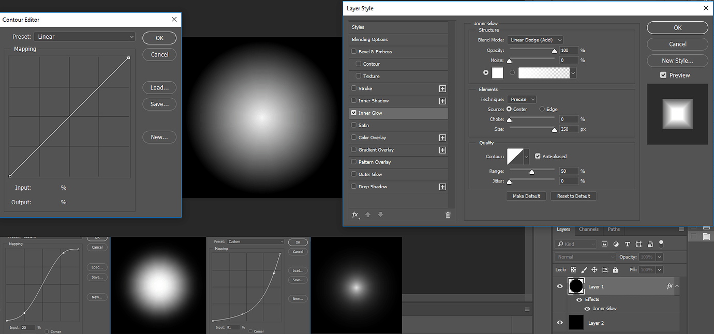Disable Anti-aliased for the contour
This screenshot has width=714, height=334.
click(539, 156)
